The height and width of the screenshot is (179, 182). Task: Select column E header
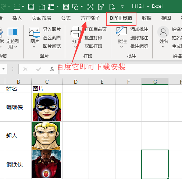[x=102, y=82]
